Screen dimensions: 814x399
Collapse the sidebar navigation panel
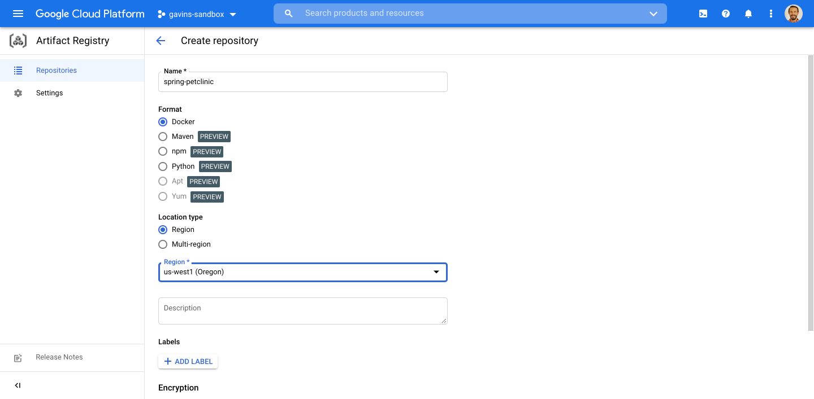(x=18, y=385)
